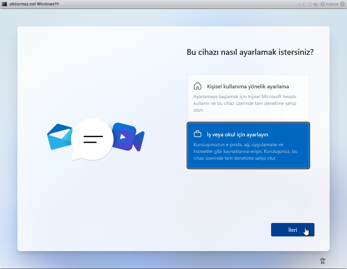Select the 'Kişisel kullanıma yönelik ayarlama' option card

(248, 97)
